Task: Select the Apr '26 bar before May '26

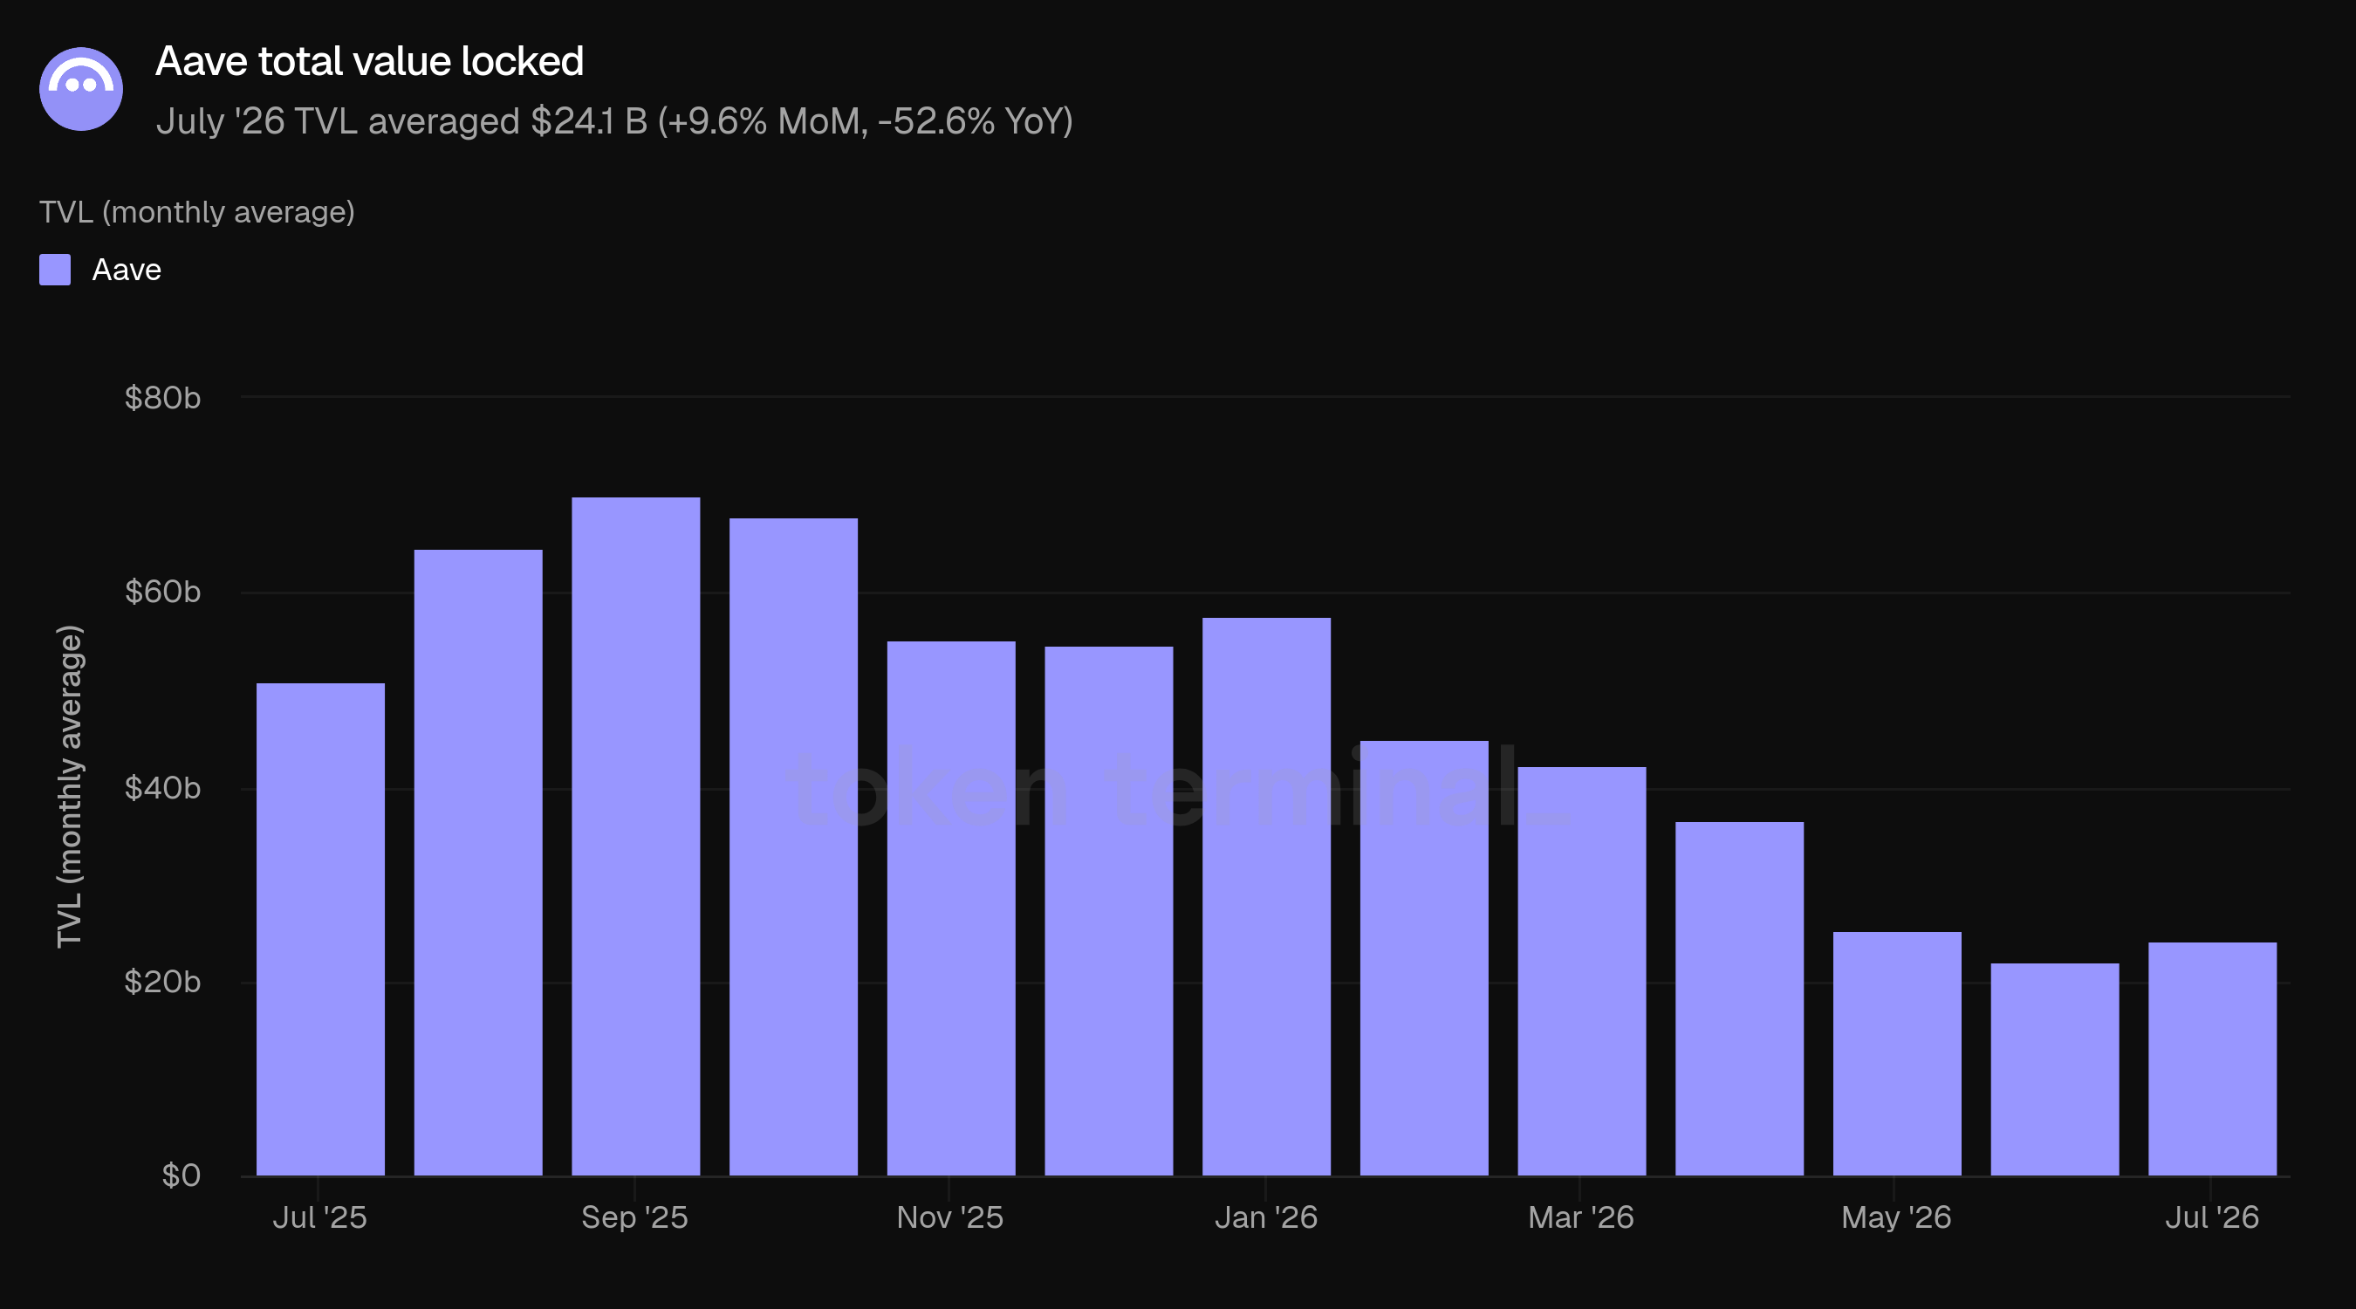Action: click(x=1740, y=999)
